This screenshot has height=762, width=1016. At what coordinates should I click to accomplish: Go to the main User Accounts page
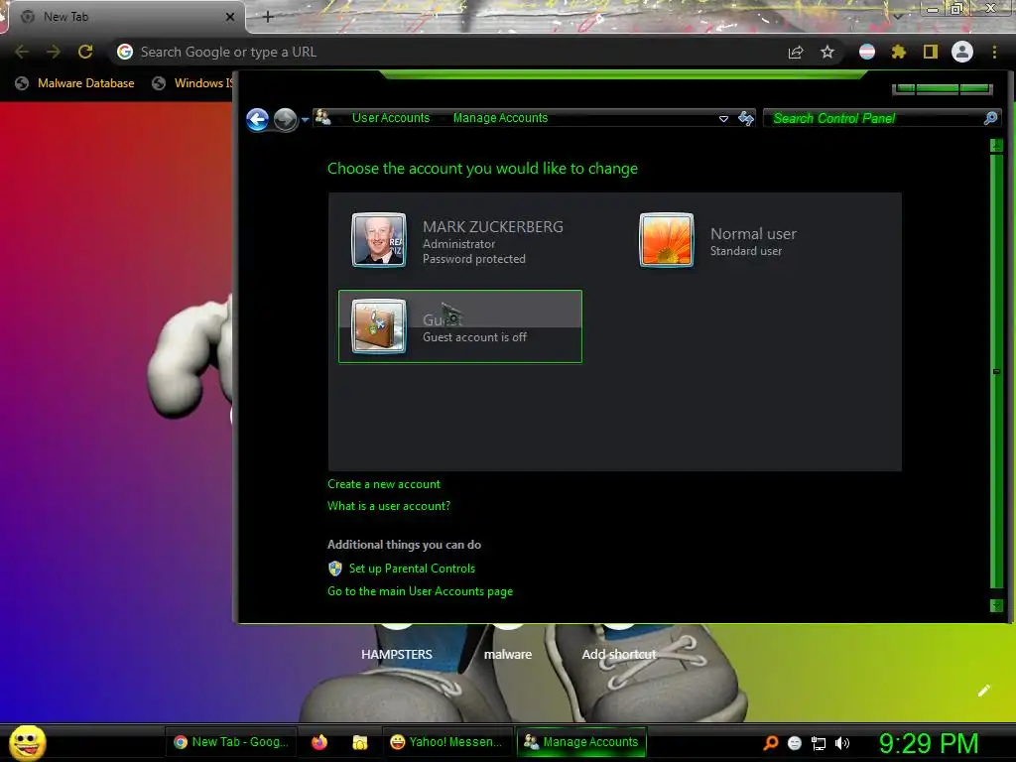pyautogui.click(x=420, y=591)
